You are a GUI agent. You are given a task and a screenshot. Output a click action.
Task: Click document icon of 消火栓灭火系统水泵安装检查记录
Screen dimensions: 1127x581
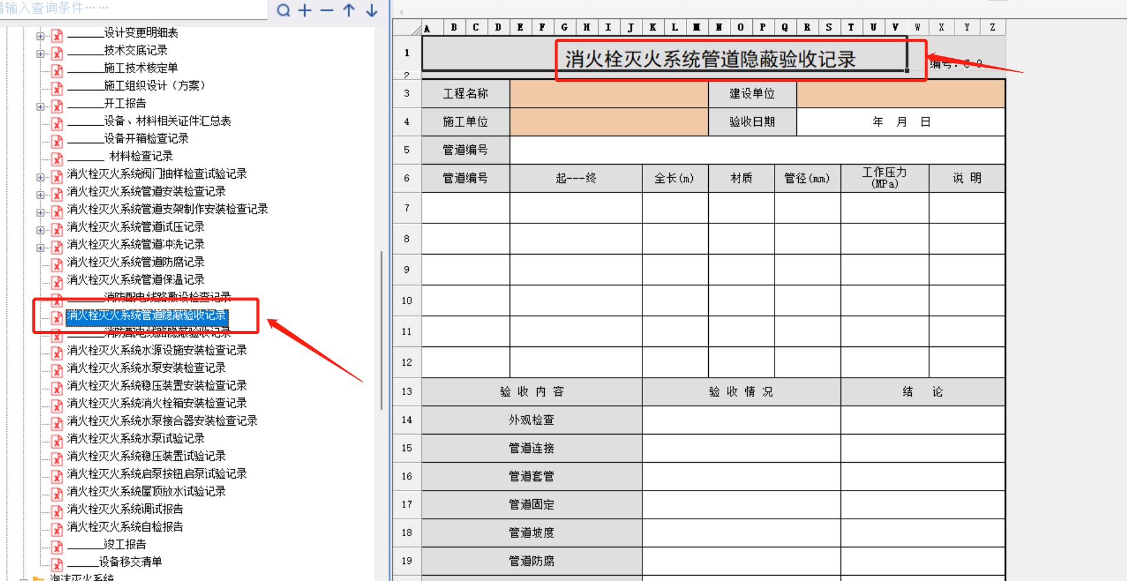pos(57,371)
